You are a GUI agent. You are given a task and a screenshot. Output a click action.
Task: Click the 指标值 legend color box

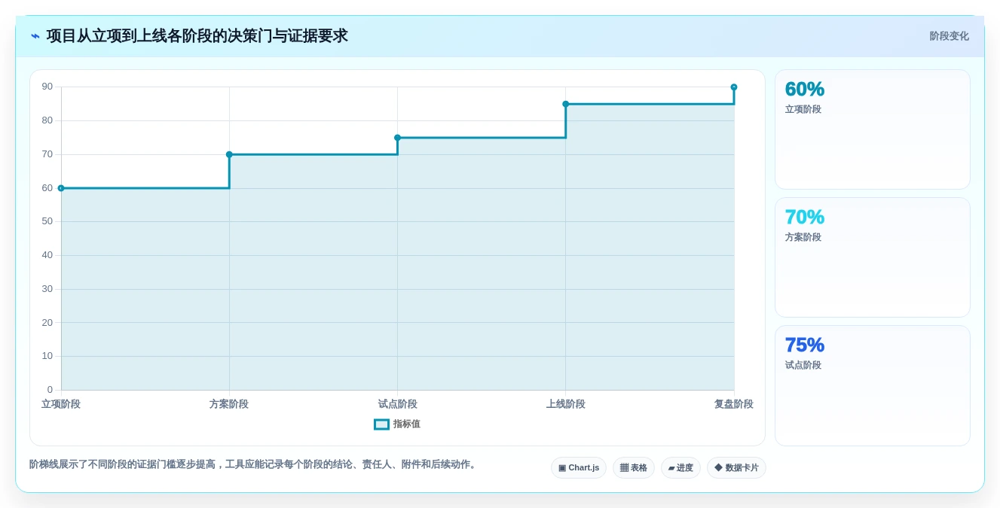[382, 424]
